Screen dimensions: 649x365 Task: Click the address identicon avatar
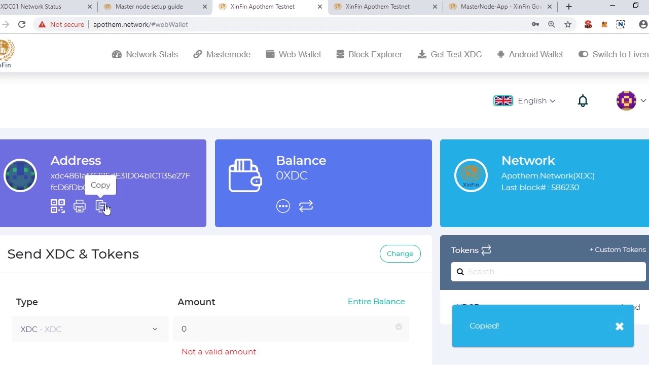20,175
